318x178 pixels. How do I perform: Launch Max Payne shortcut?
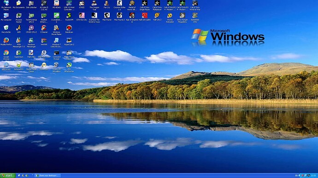point(106,17)
